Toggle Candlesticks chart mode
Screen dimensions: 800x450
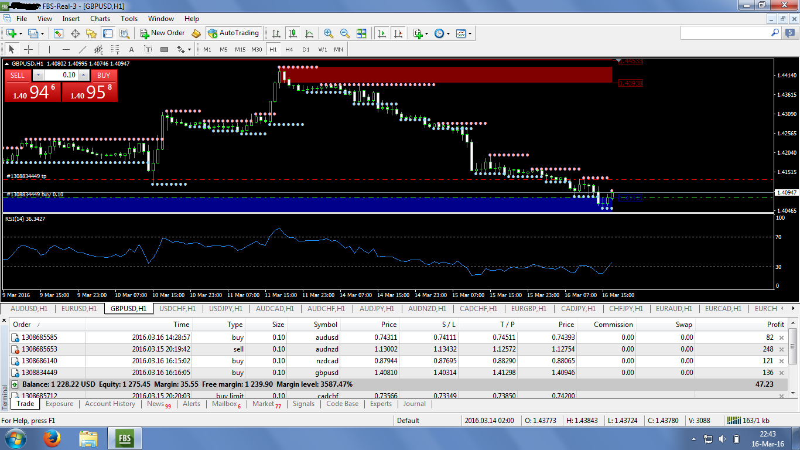click(x=293, y=33)
